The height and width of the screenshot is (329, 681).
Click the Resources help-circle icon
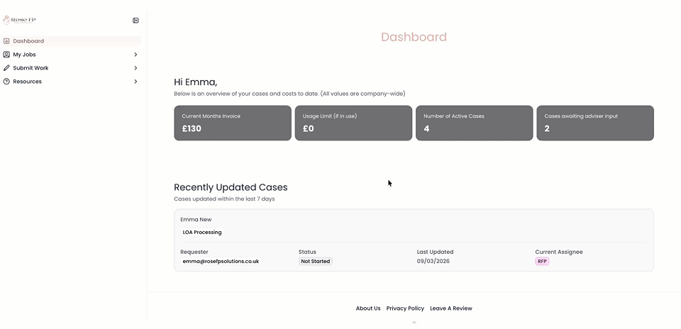click(x=6, y=82)
